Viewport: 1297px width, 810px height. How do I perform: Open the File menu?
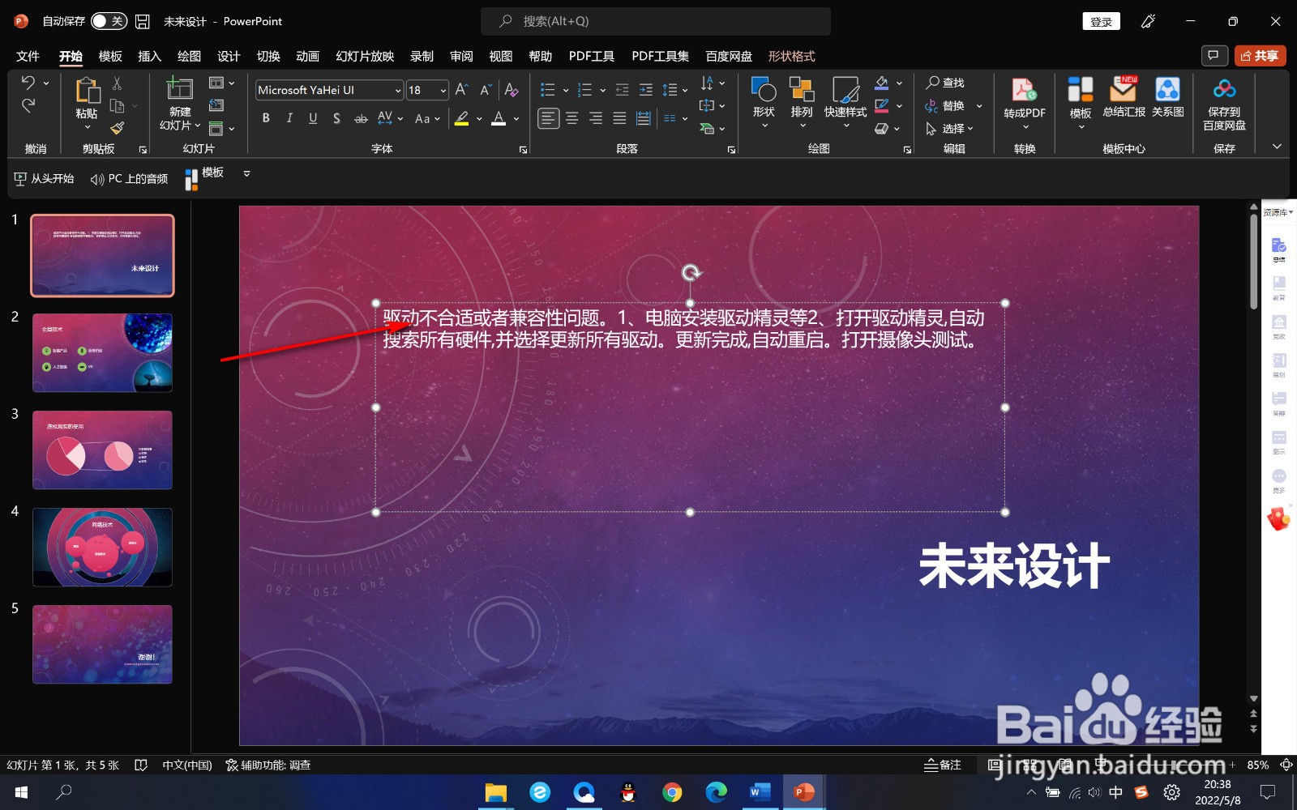(x=28, y=56)
